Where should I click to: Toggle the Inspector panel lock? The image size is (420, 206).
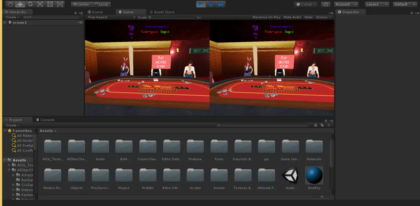412,13
